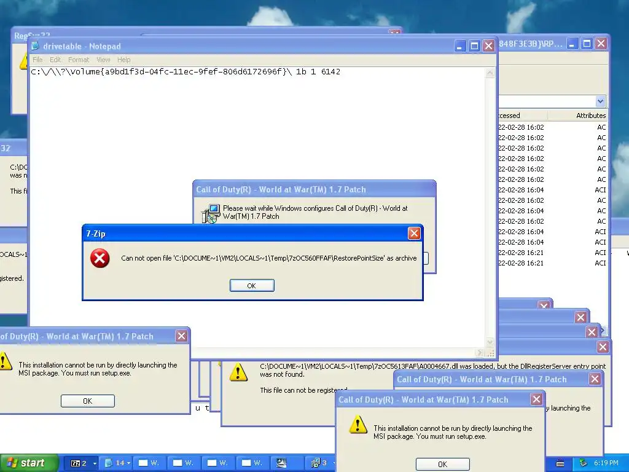This screenshot has width=629, height=472.
Task: Click the Notepad vertical scrollbar up arrow
Action: (x=490, y=73)
